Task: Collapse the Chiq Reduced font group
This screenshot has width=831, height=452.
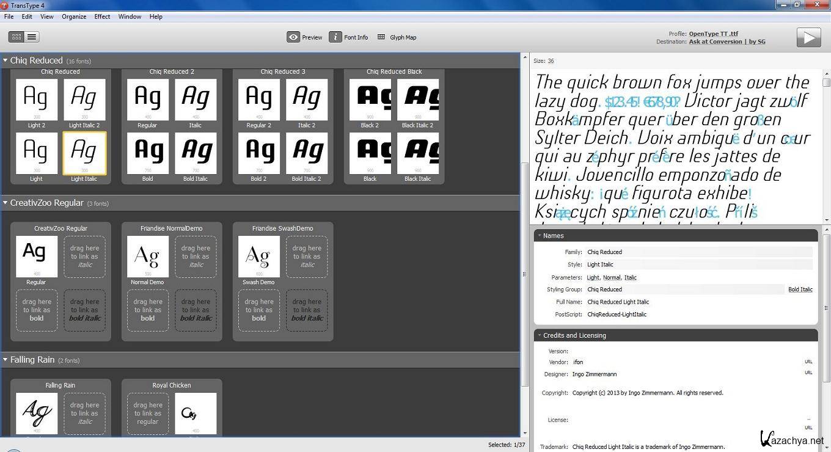Action: click(x=5, y=60)
